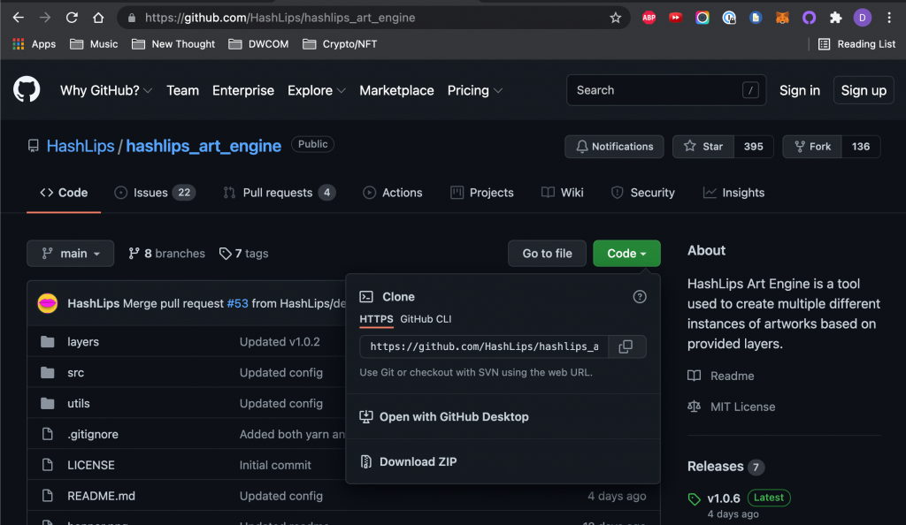Viewport: 906px width, 525px height.
Task: Click the Notifications button
Action: 614,147
